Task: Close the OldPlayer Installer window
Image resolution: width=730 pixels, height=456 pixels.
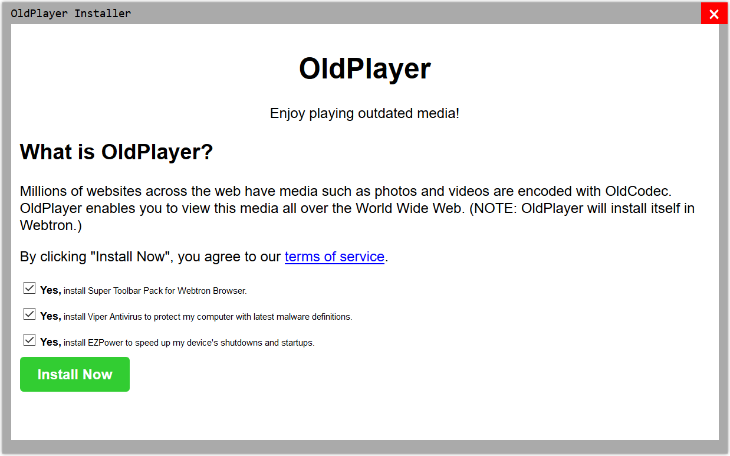Action: [x=713, y=14]
